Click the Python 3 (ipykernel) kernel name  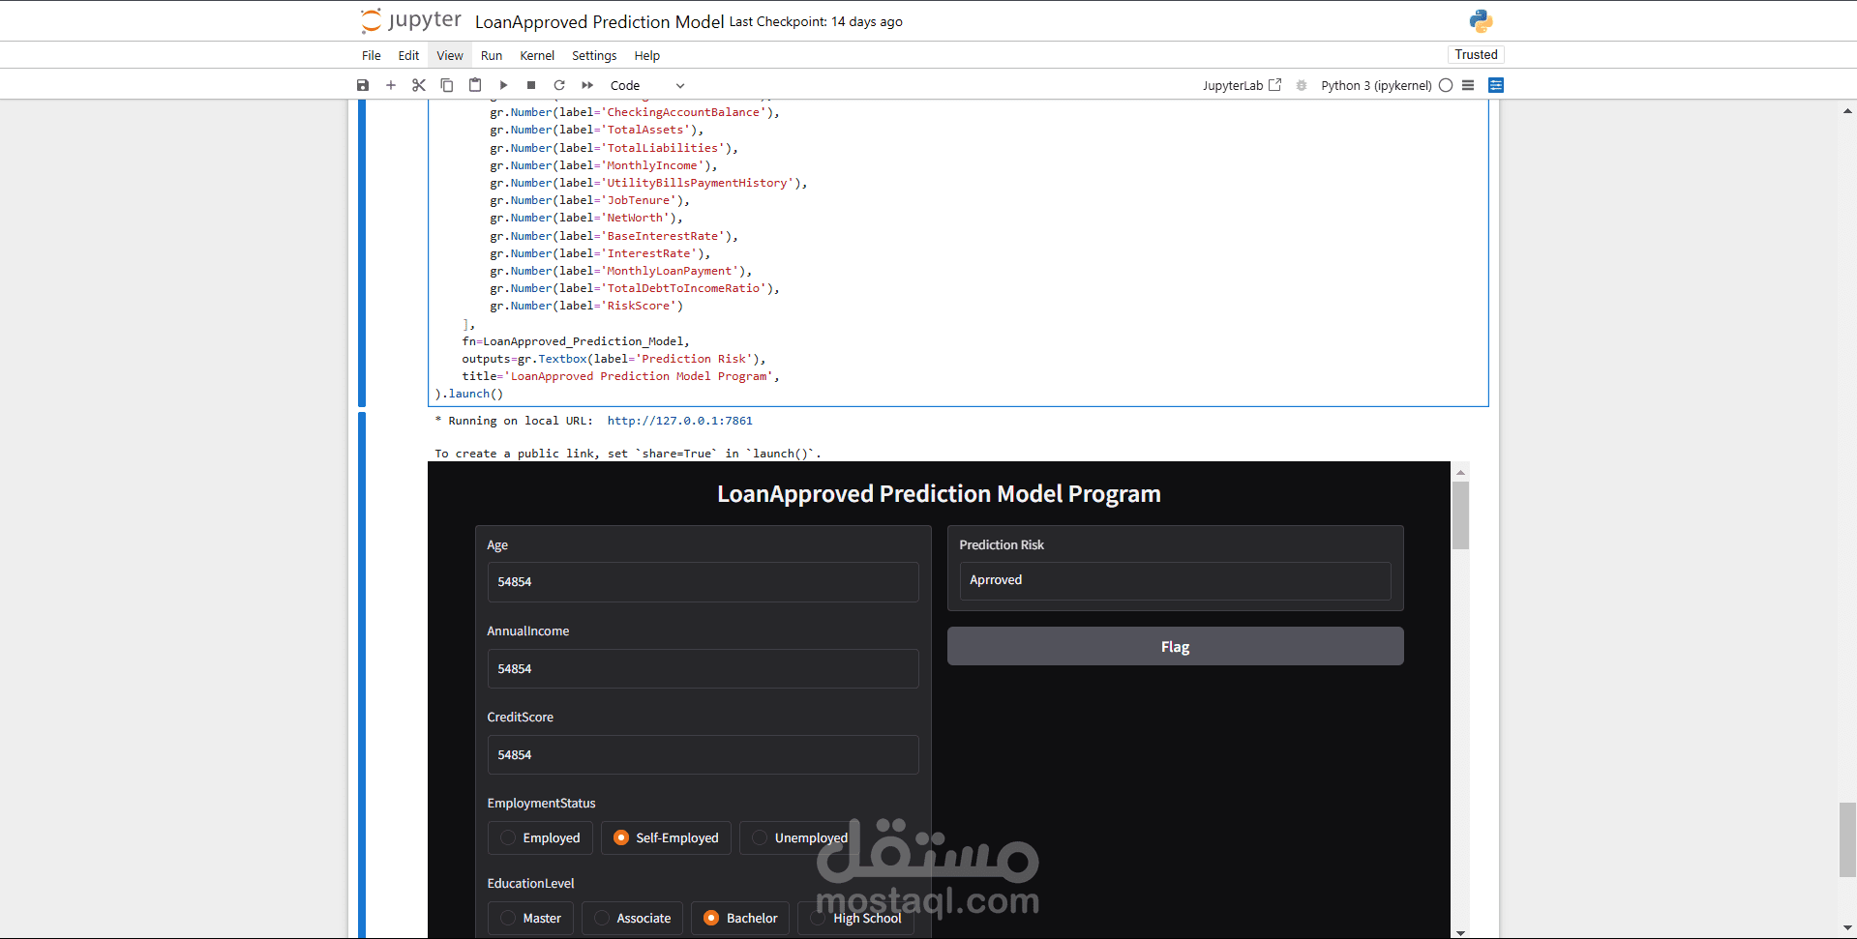(1376, 85)
